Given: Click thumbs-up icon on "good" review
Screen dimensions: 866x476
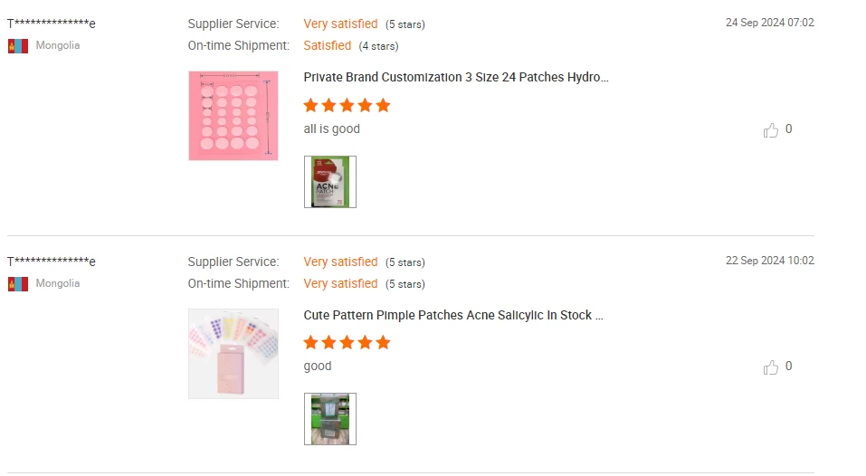Looking at the screenshot, I should tap(770, 367).
